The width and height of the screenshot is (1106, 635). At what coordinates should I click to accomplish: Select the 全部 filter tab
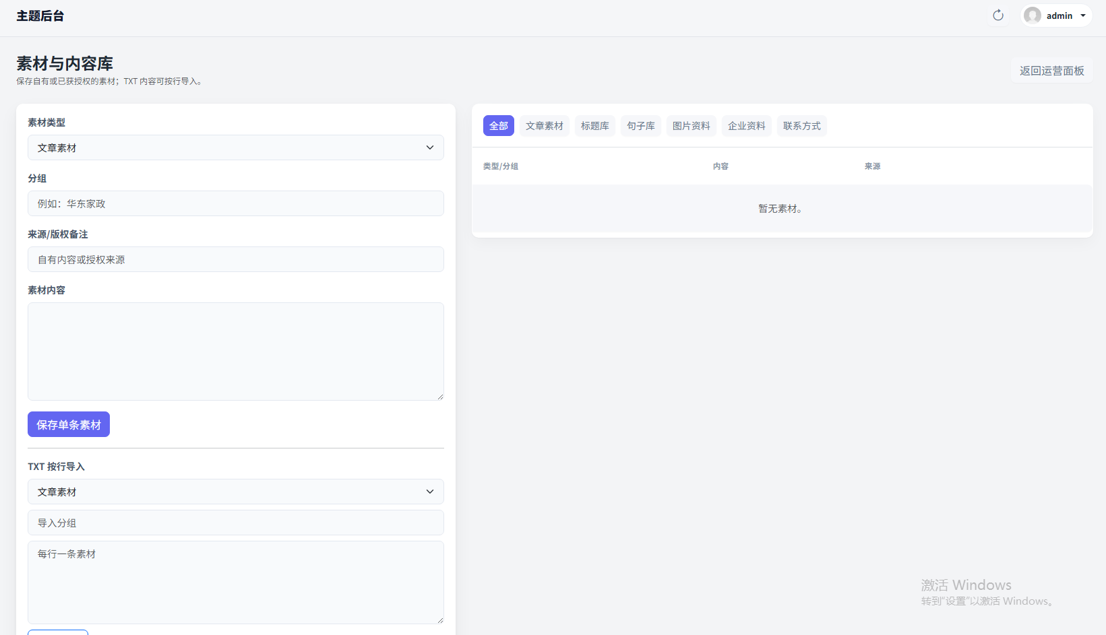point(499,126)
